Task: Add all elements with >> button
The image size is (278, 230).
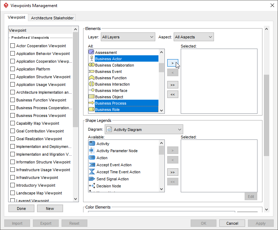Action: point(173,85)
